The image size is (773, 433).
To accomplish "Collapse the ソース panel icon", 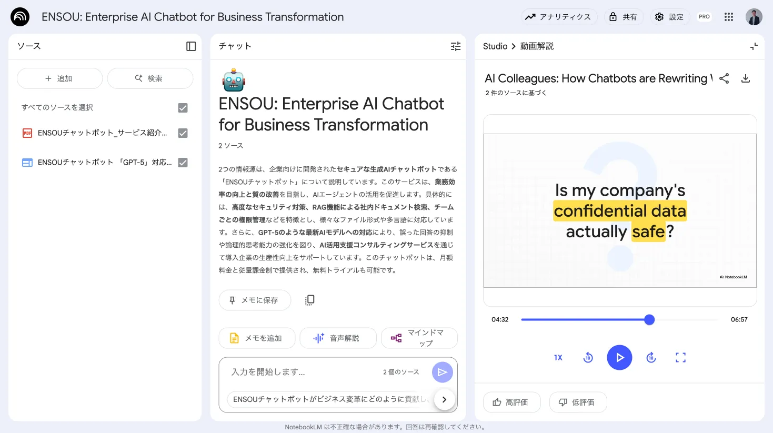I will pos(191,46).
